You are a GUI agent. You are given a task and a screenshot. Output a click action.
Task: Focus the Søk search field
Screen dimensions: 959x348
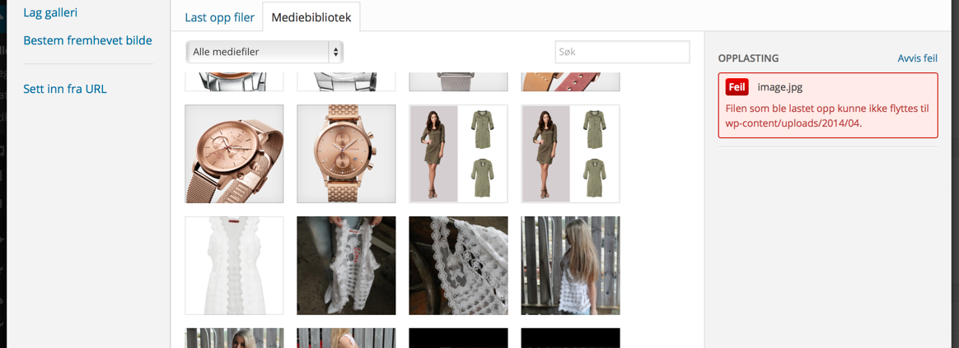click(622, 52)
